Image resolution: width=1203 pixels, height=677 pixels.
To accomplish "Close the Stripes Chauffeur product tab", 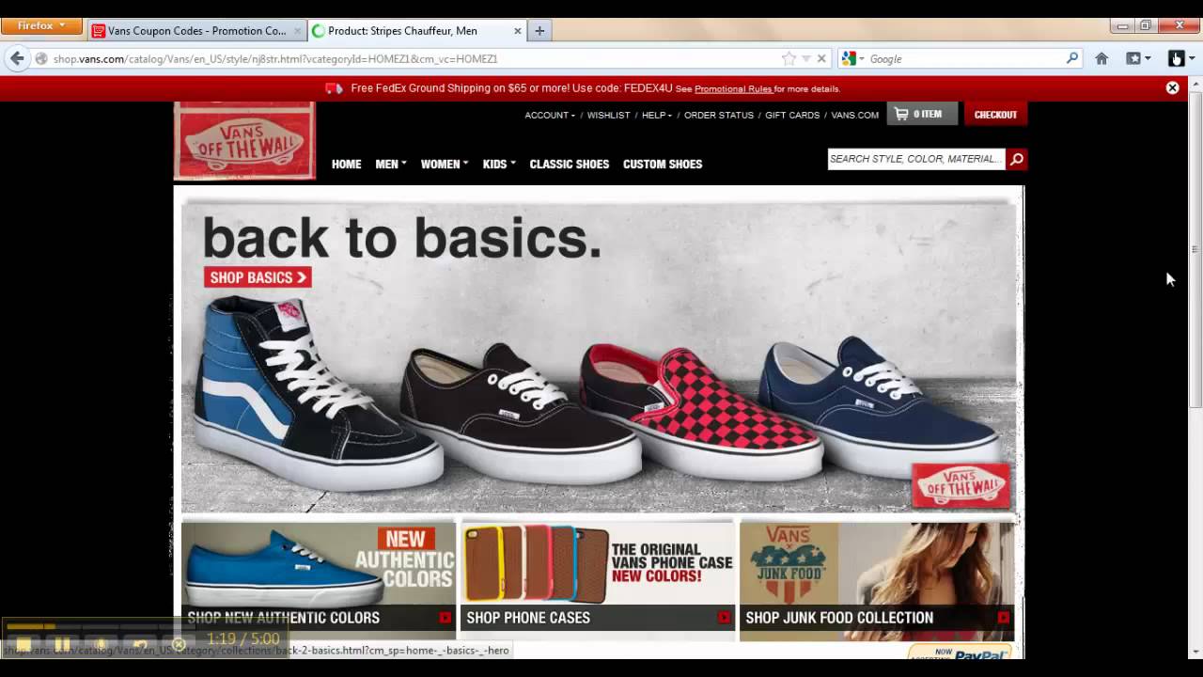I will [x=517, y=31].
